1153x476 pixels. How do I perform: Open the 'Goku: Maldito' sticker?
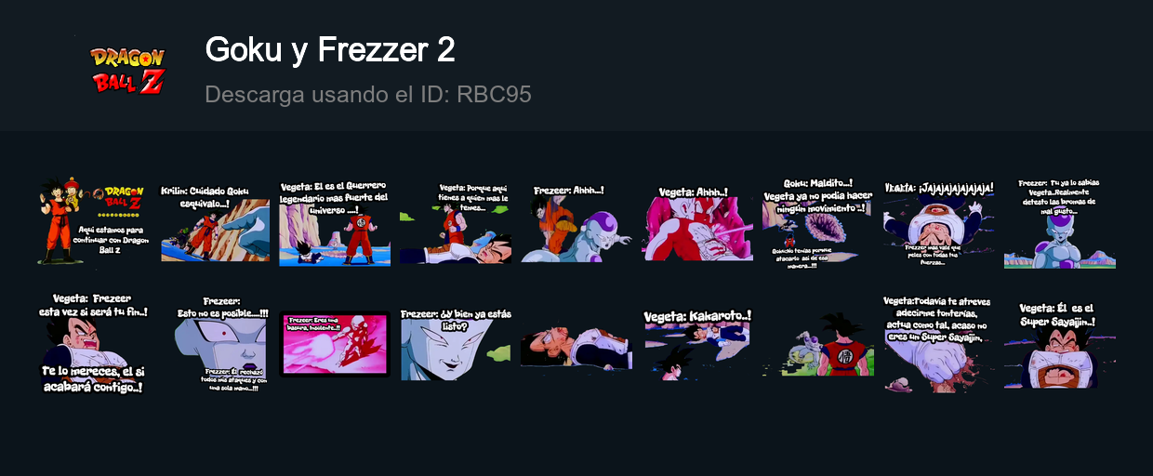818,223
